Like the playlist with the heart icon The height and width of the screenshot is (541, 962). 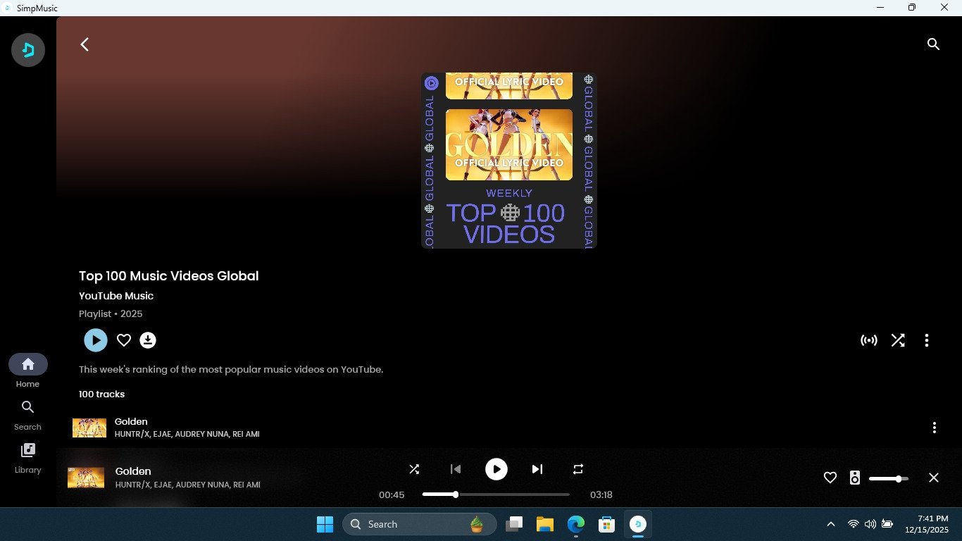[x=124, y=340]
